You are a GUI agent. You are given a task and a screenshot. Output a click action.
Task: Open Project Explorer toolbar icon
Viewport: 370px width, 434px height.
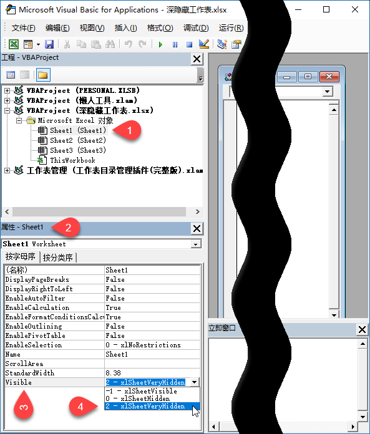(x=222, y=44)
